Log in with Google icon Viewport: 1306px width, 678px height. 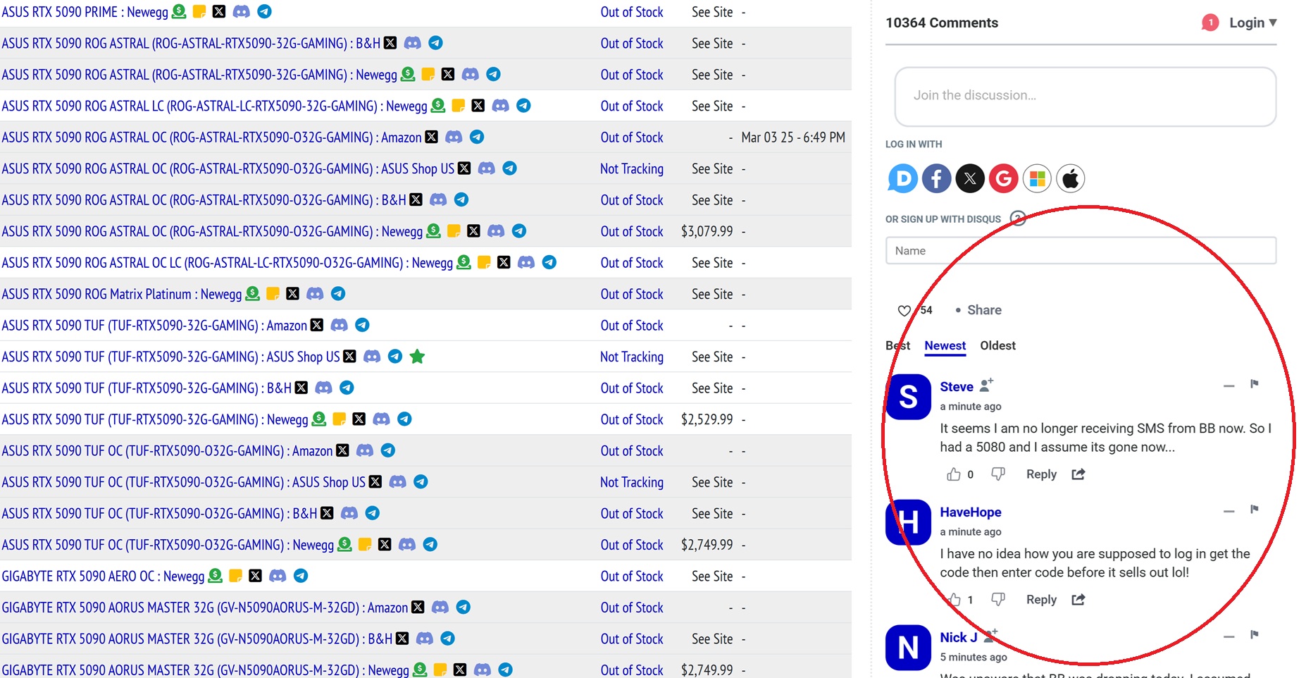1004,179
